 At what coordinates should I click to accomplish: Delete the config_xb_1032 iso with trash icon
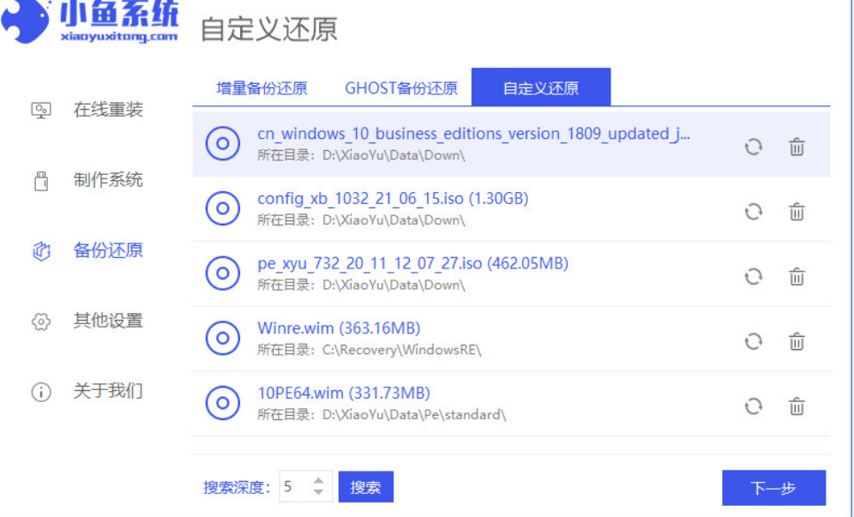[797, 211]
